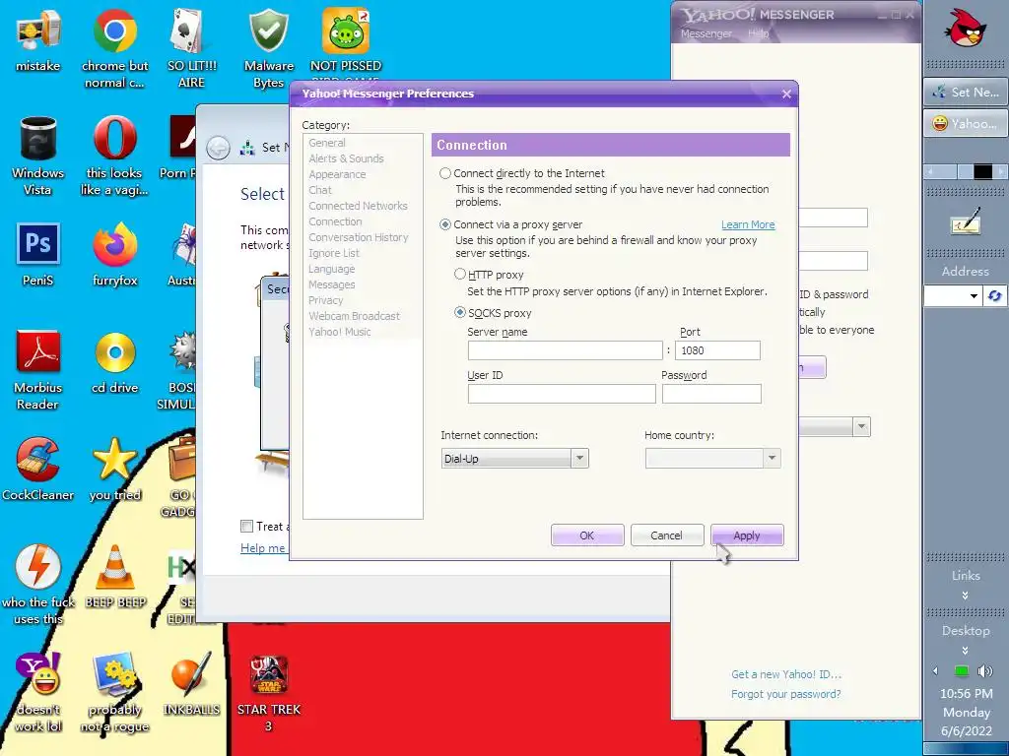The image size is (1009, 756).
Task: Select Connect directly to the Internet
Action: (x=445, y=173)
